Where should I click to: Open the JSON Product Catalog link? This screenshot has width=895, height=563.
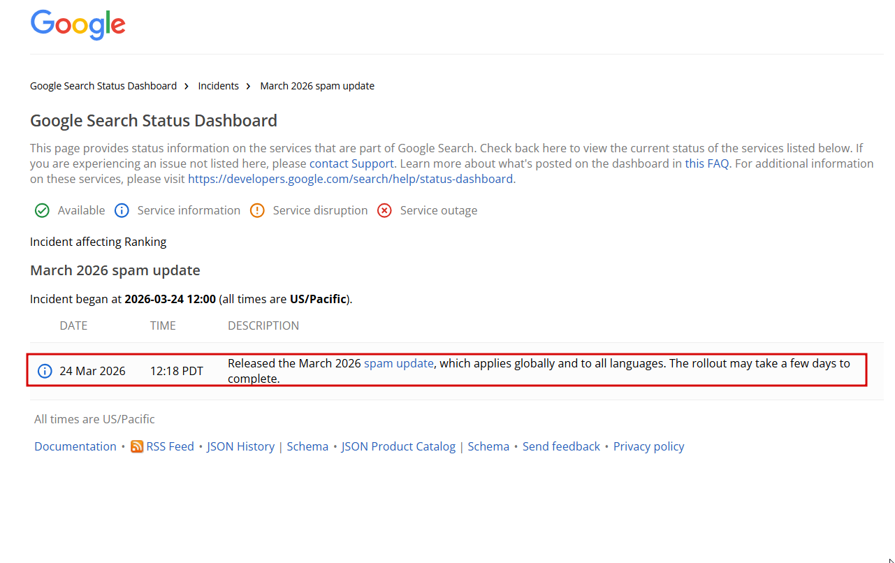398,446
